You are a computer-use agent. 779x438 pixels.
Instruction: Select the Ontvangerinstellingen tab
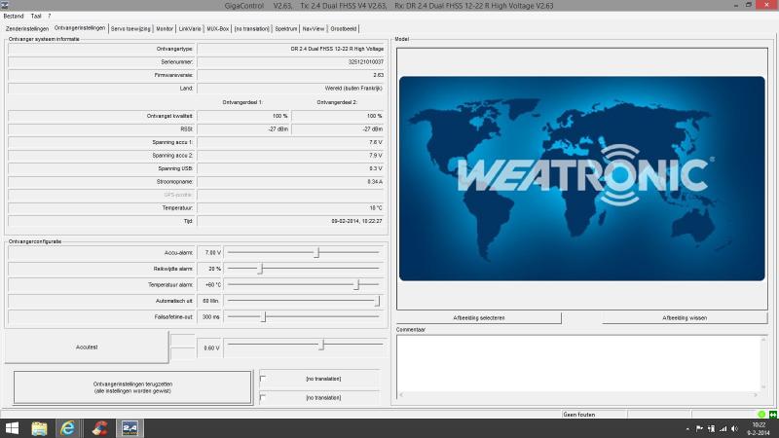click(x=80, y=28)
